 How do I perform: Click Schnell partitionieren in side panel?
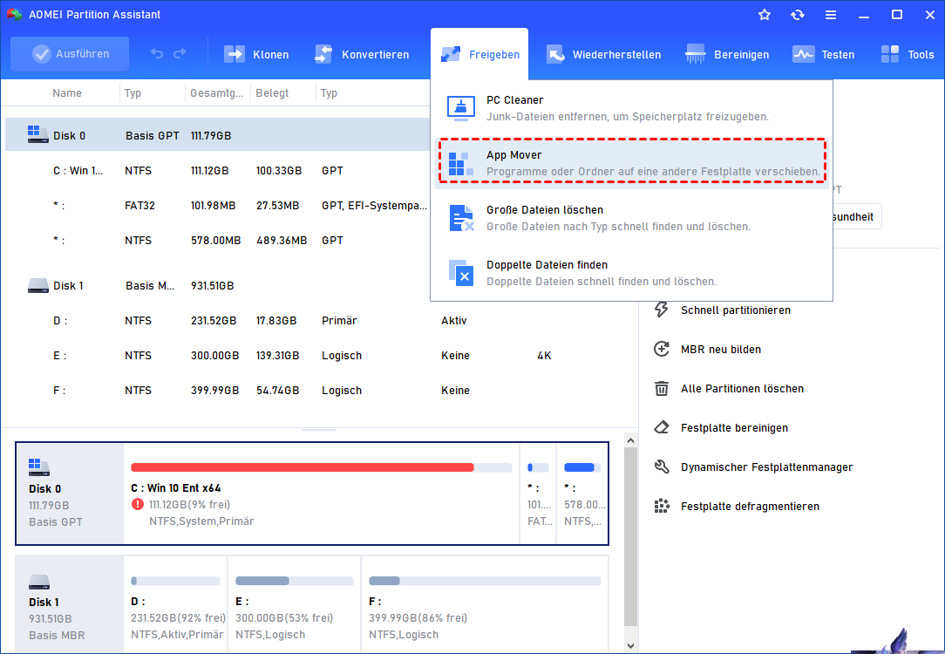[735, 310]
